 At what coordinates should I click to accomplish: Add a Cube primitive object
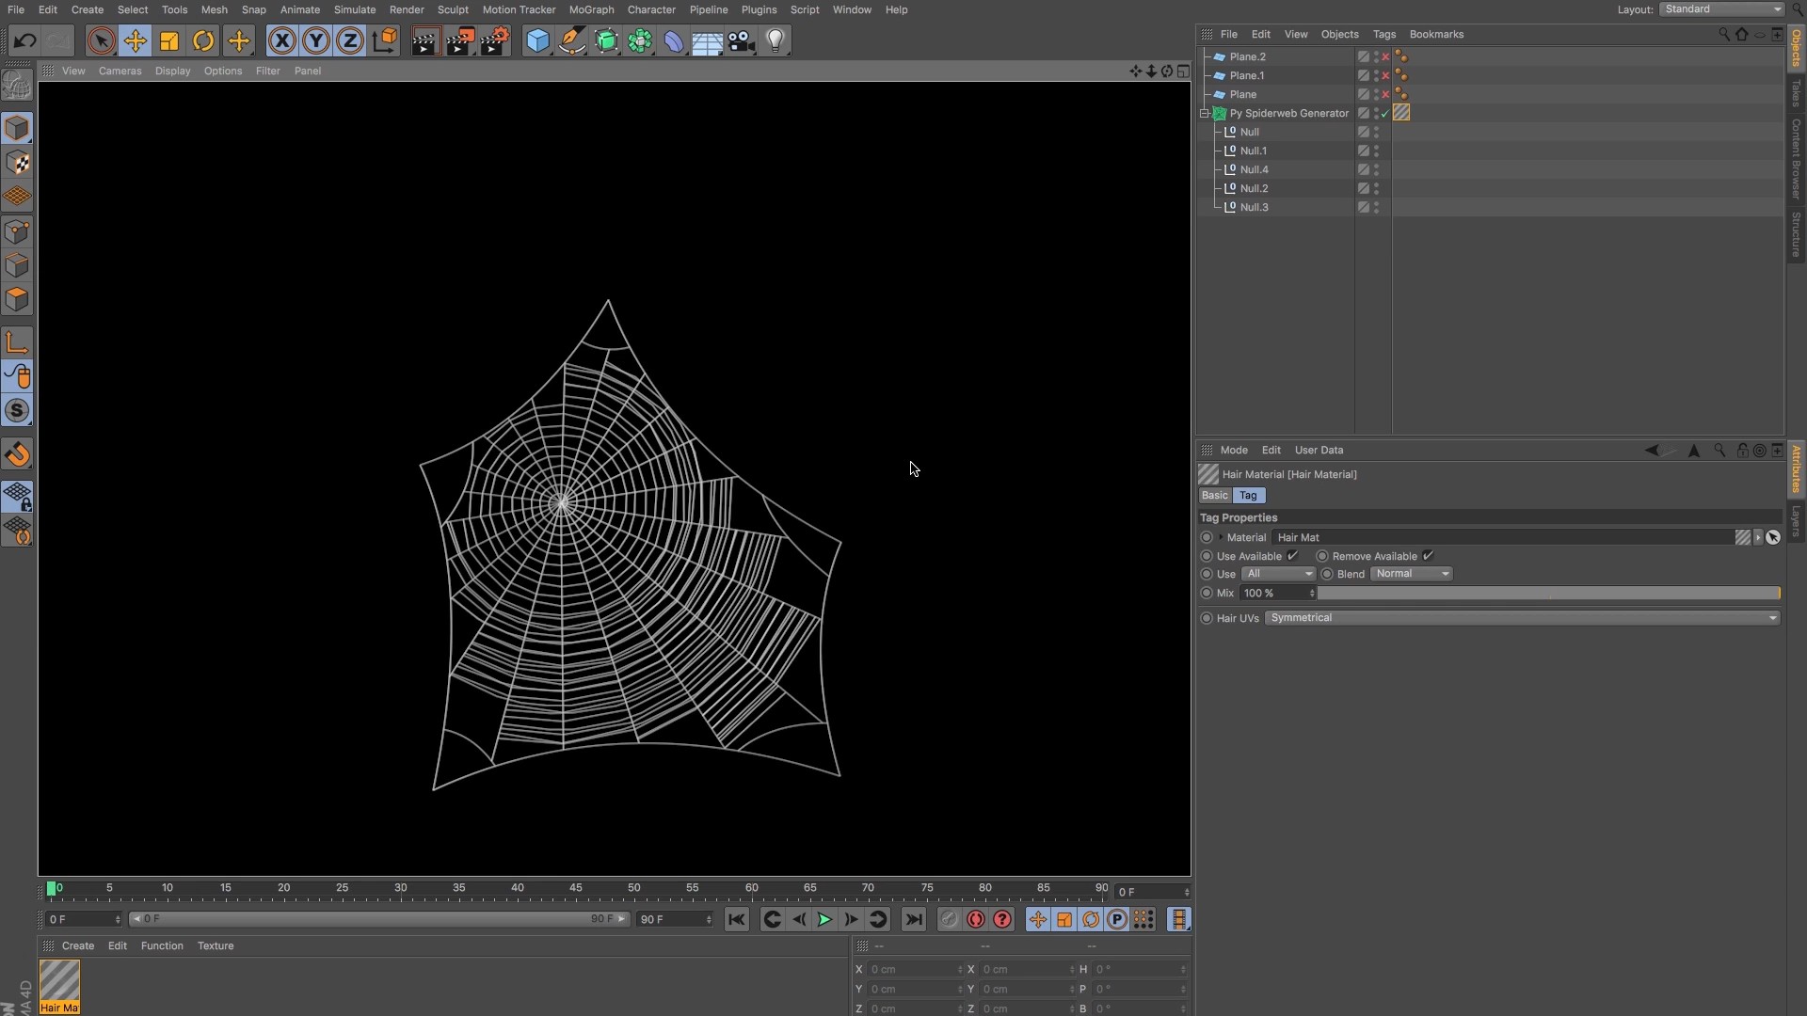pyautogui.click(x=537, y=40)
